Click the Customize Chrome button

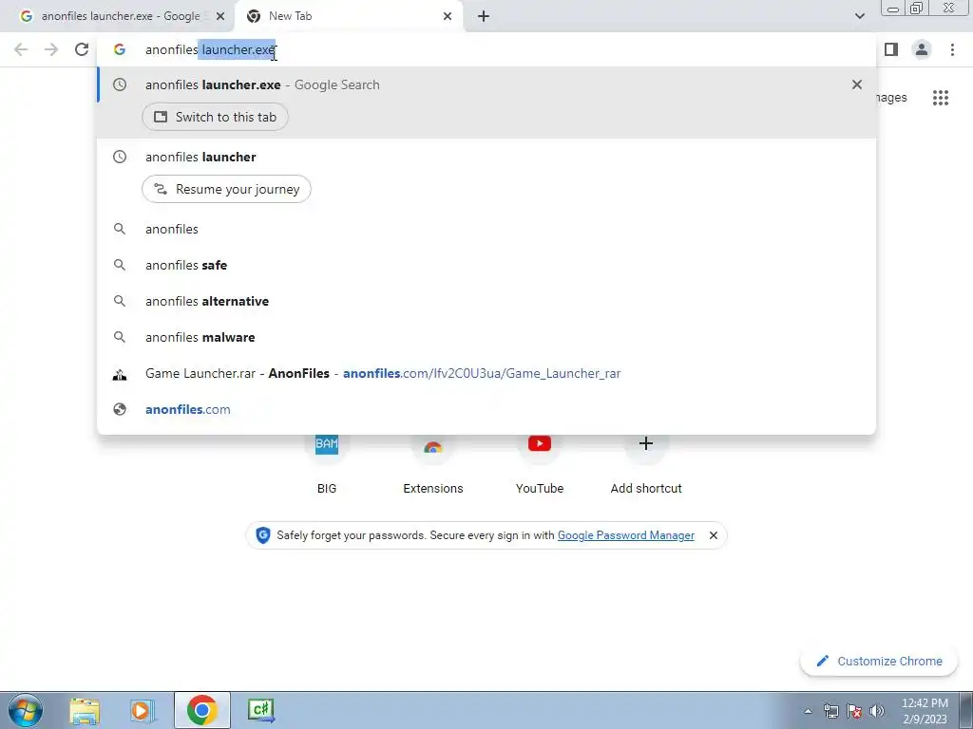[x=879, y=662]
